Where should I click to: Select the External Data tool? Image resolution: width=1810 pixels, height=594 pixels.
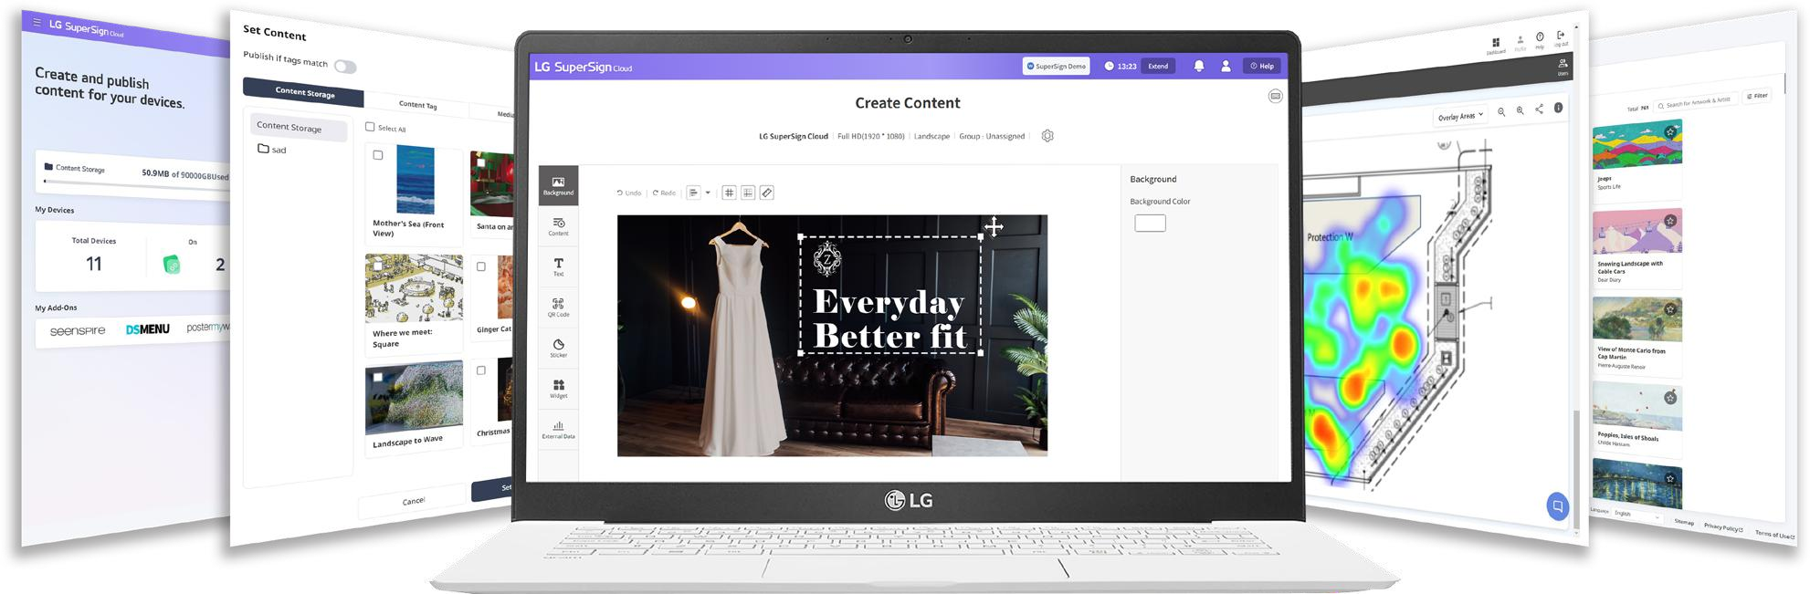click(558, 429)
